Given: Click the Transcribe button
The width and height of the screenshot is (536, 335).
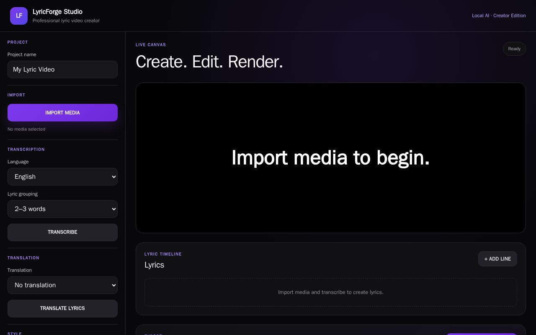Looking at the screenshot, I should click(62, 232).
